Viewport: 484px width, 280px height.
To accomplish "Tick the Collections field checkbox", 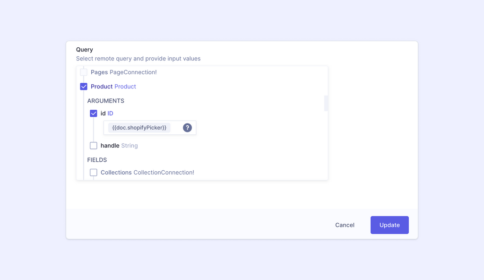I will pos(94,173).
